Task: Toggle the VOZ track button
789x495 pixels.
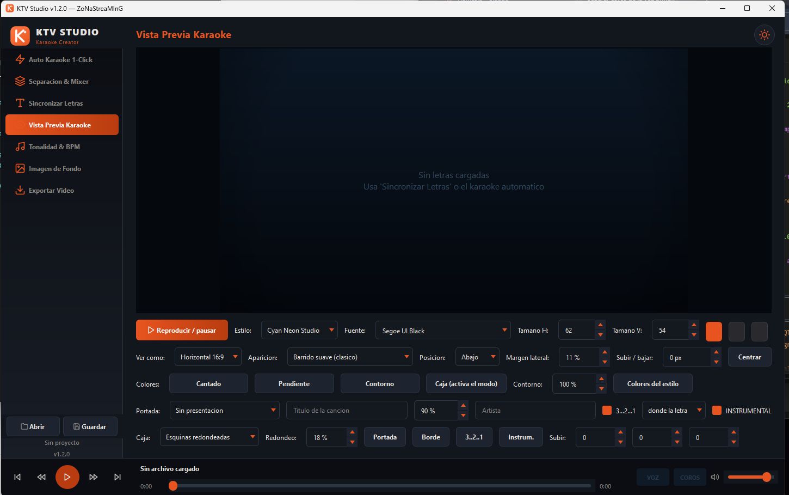Action: [653, 477]
